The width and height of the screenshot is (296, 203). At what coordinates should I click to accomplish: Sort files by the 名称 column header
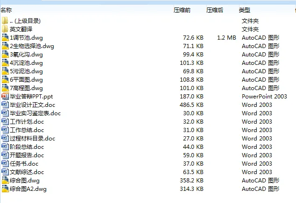click(6, 10)
